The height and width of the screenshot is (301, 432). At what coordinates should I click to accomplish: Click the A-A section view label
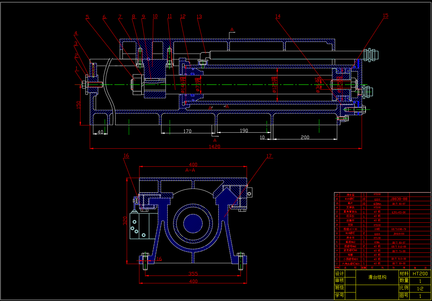pyautogui.click(x=190, y=170)
